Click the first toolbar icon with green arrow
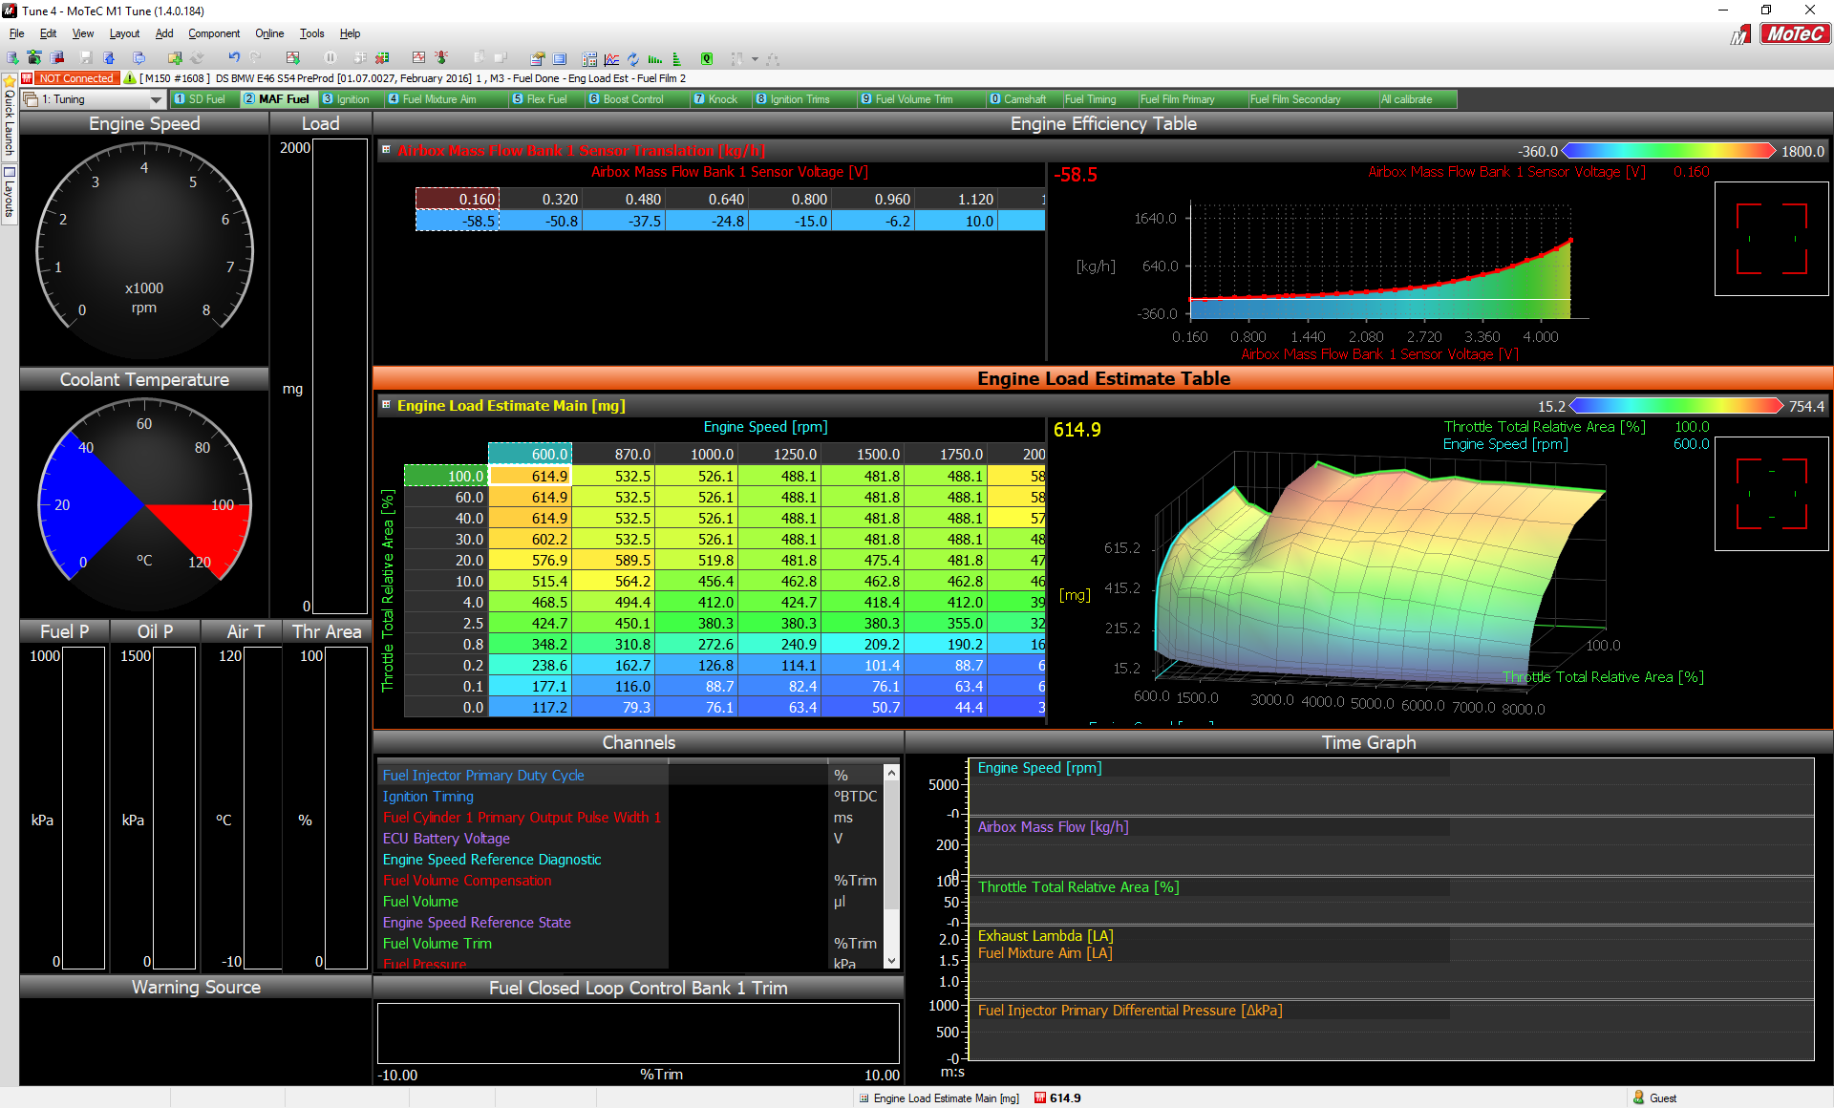1834x1108 pixels. (x=13, y=58)
